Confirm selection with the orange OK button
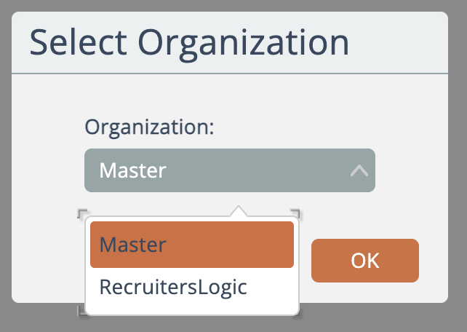The width and height of the screenshot is (467, 332). click(x=364, y=261)
